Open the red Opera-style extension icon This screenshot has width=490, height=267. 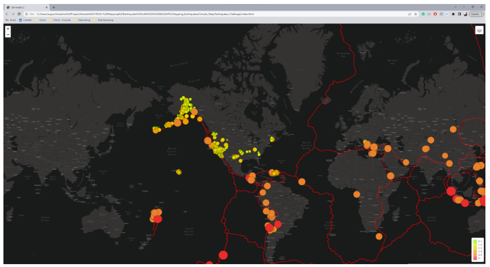coord(435,14)
